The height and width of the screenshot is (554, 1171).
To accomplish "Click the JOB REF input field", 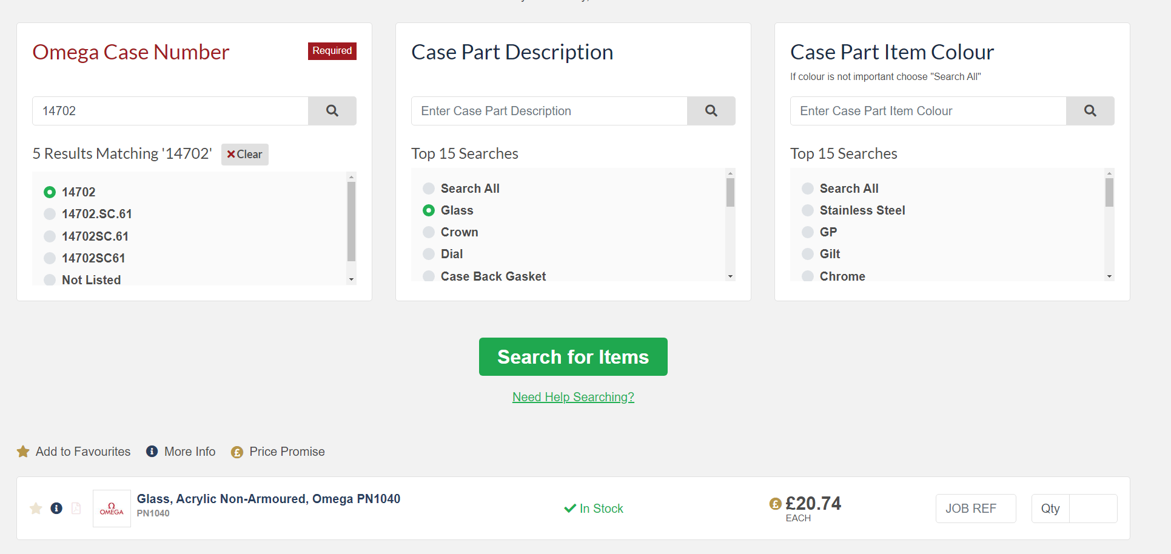I will [x=975, y=509].
